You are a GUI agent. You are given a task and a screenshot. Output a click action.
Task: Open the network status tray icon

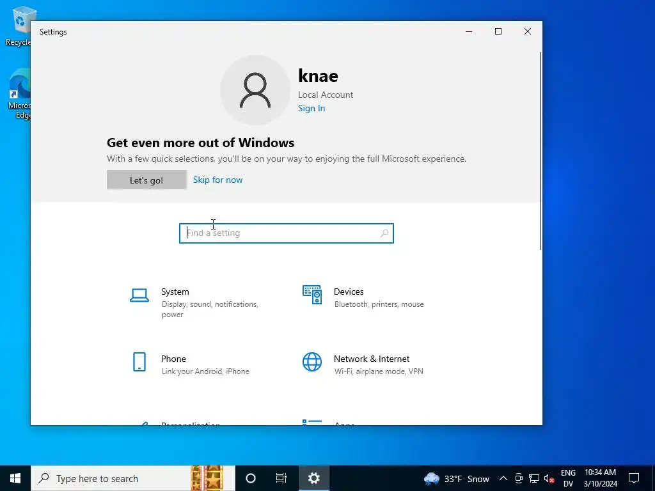(534, 478)
